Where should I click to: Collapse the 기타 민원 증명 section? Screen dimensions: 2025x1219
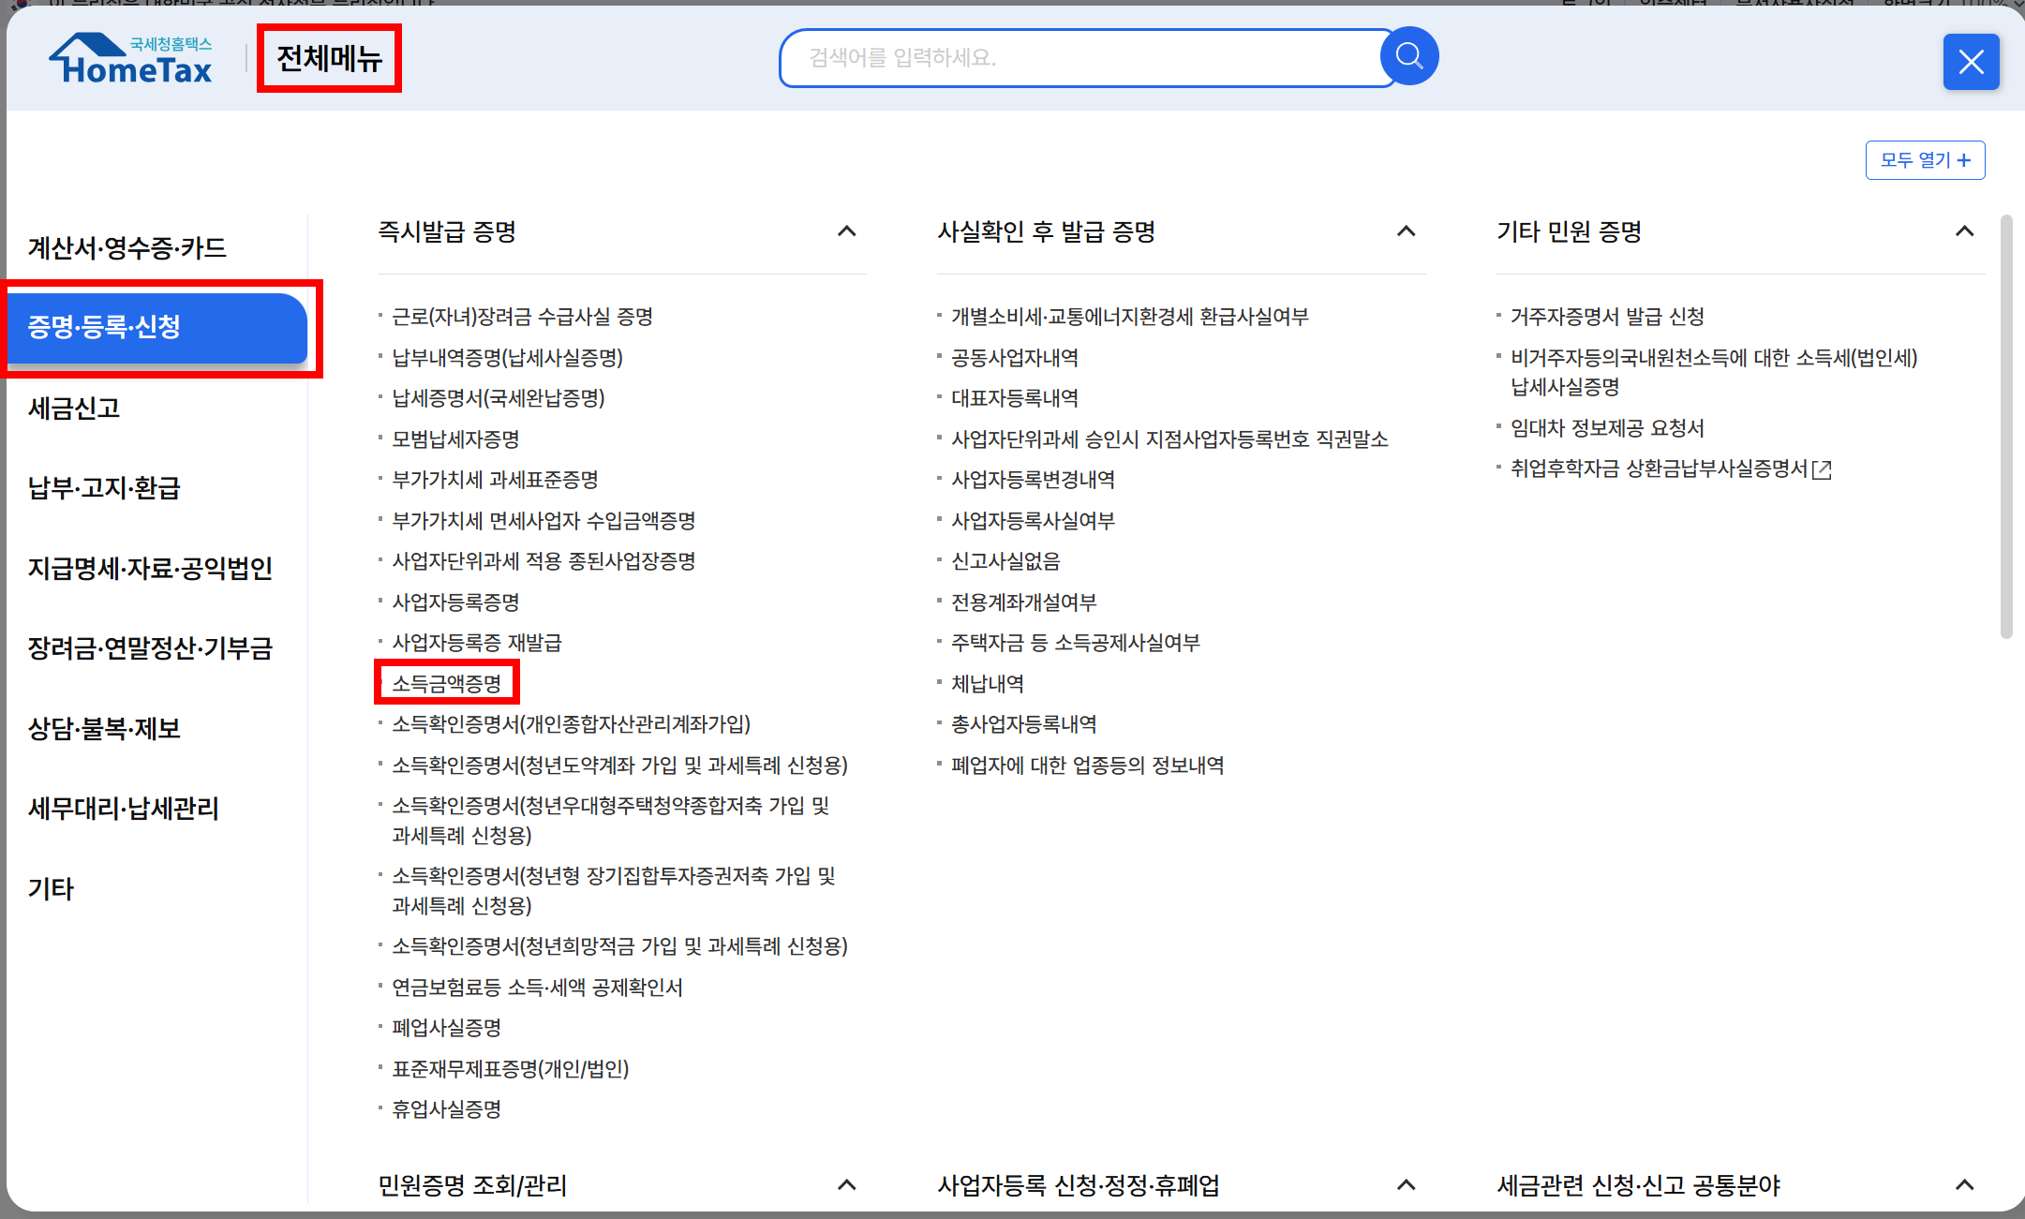point(1964,231)
